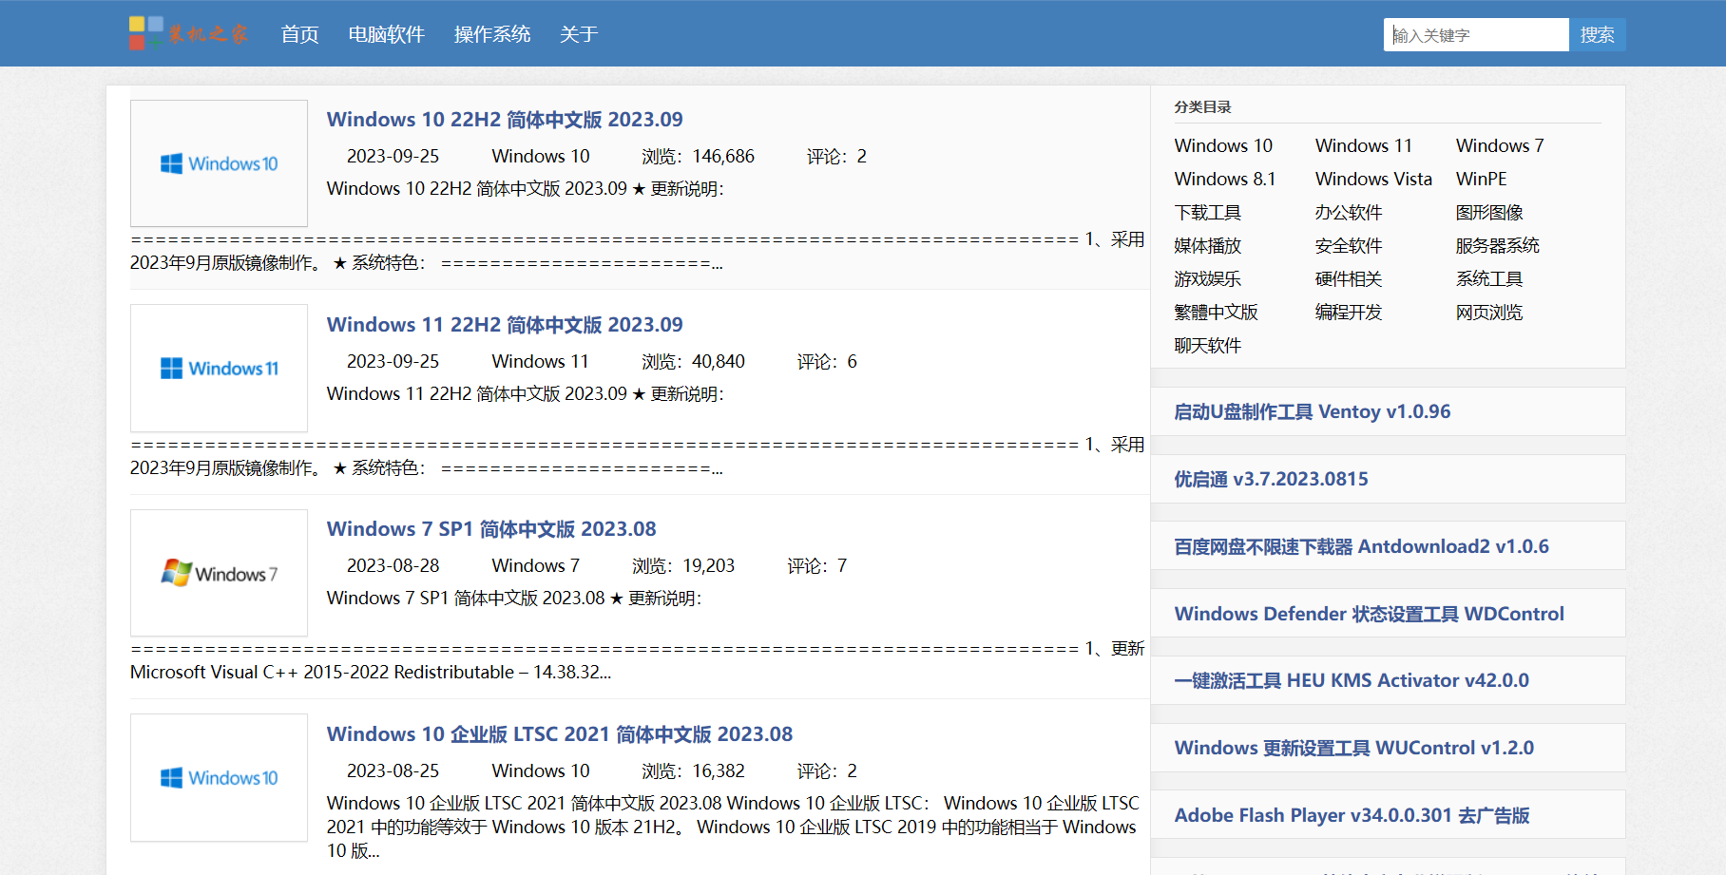Select 网页浏览 category
The image size is (1726, 875).
[1488, 312]
